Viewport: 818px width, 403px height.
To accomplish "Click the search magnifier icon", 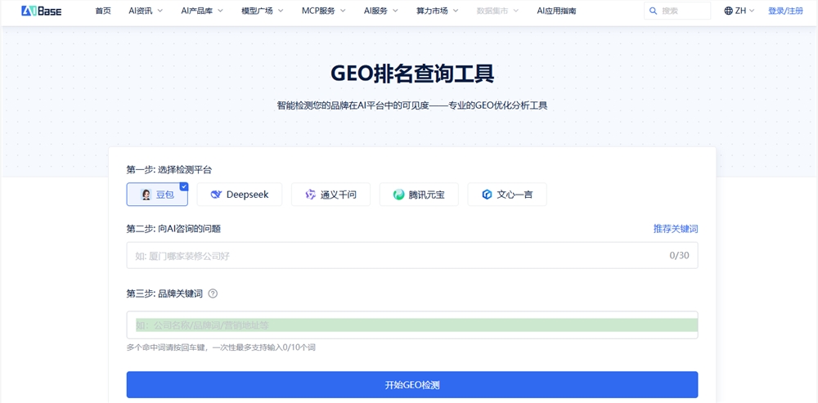I will tap(652, 11).
